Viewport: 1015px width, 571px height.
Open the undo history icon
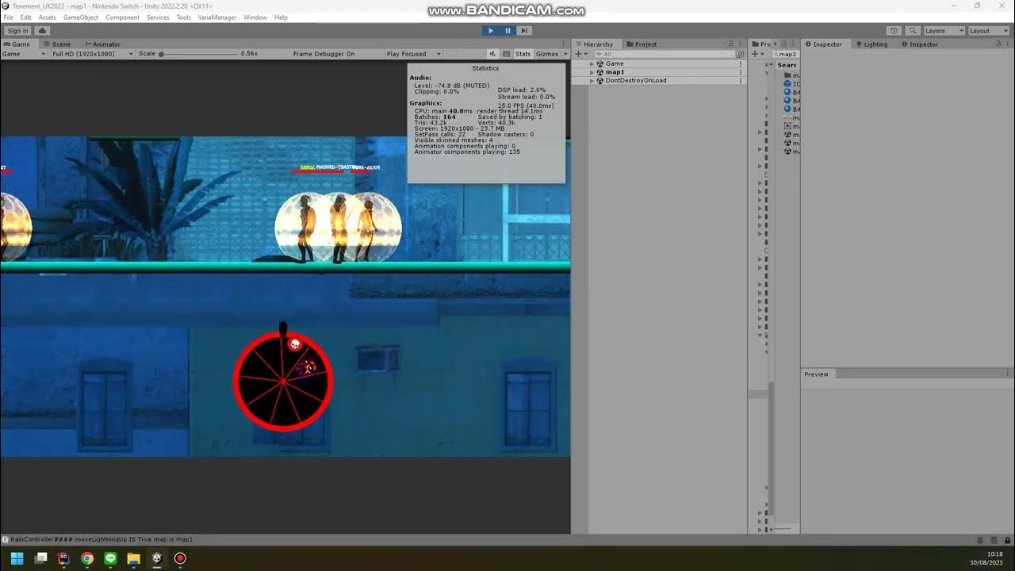[894, 30]
